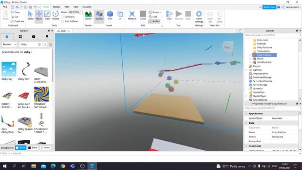
Task: Group the selected objects
Action: click(x=155, y=12)
